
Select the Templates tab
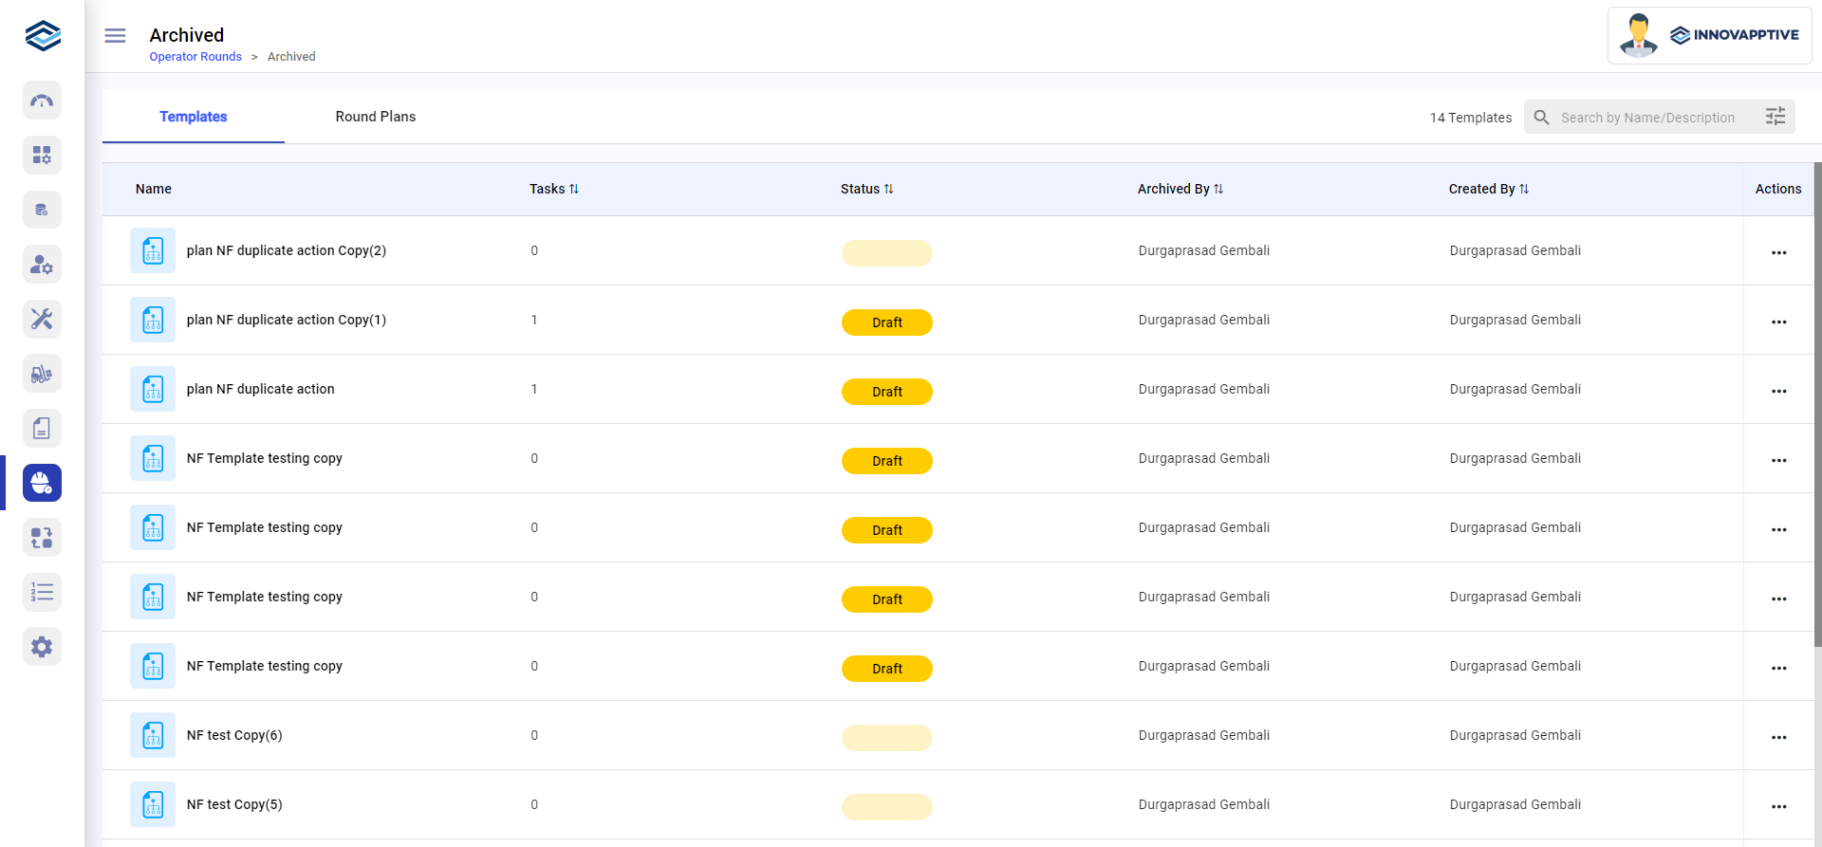click(x=194, y=117)
